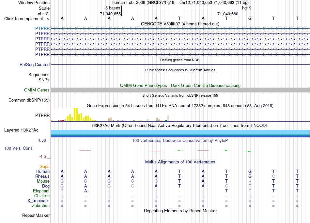This screenshot has height=223, width=310.
Task: Click the Repeating Elements by RepeatMasker title
Action: point(180,211)
